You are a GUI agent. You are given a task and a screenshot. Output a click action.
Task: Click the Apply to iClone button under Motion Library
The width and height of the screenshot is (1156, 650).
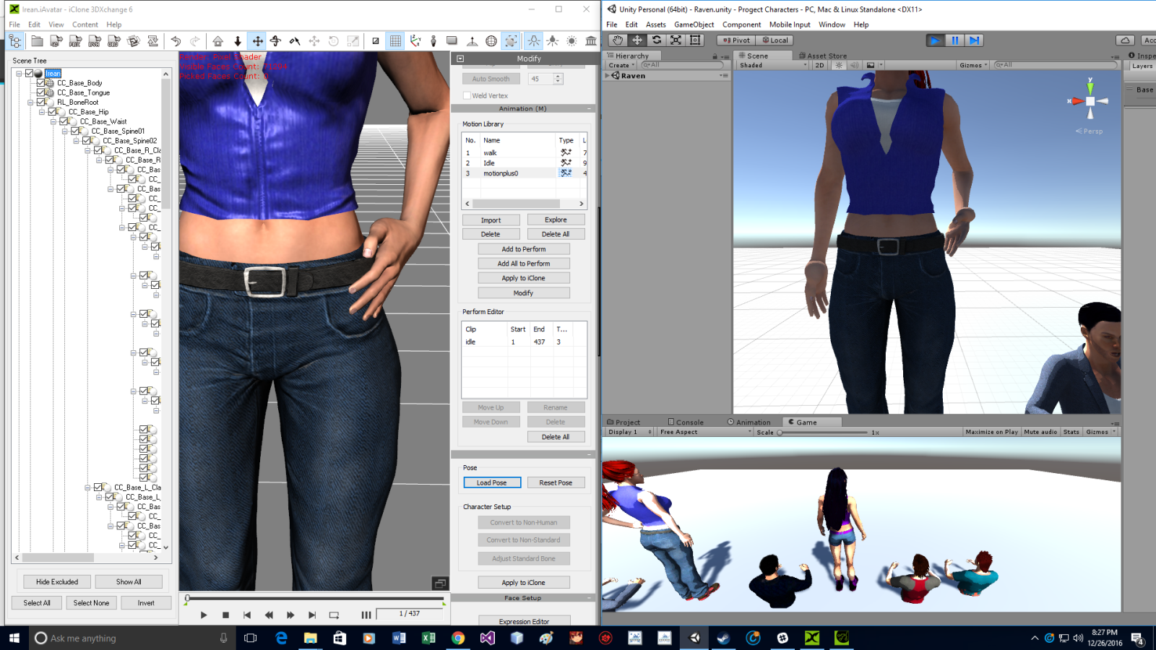click(x=524, y=278)
